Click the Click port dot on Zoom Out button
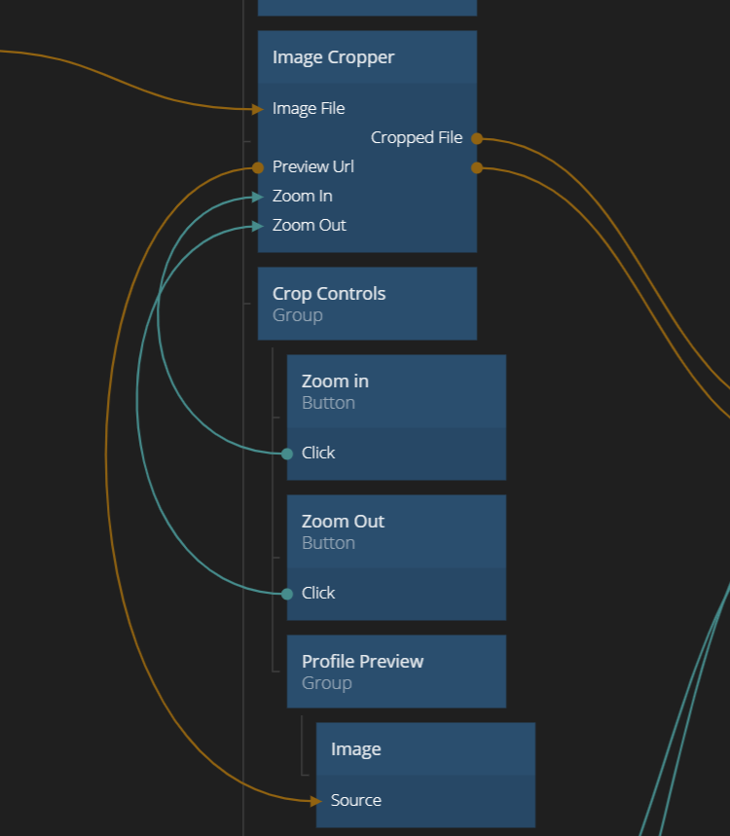Image resolution: width=730 pixels, height=836 pixels. [287, 594]
